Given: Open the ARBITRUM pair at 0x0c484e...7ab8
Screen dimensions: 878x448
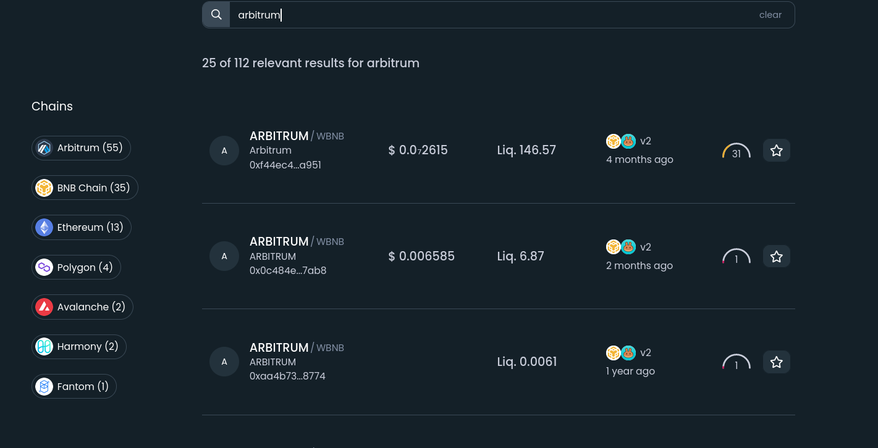Looking at the screenshot, I should 279,242.
